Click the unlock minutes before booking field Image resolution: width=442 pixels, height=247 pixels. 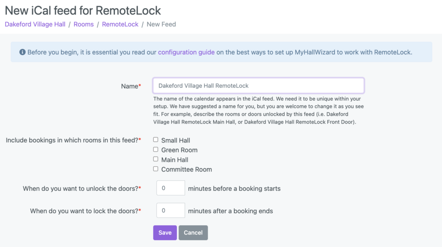pos(170,188)
